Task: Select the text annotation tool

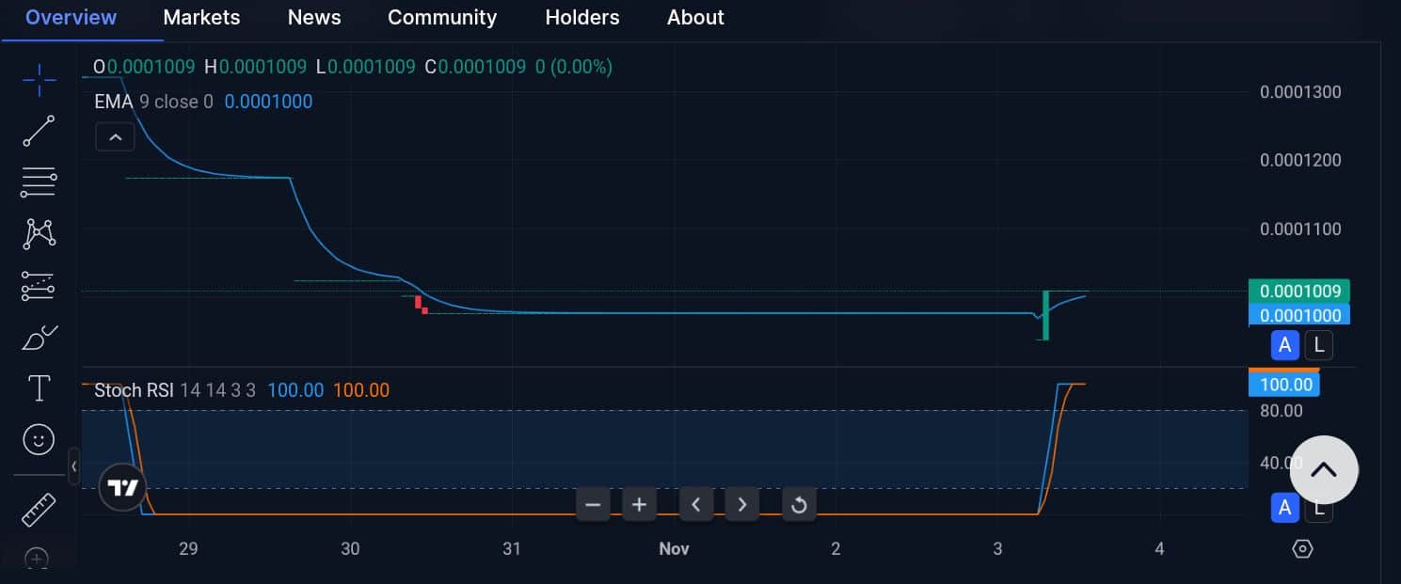Action: tap(39, 387)
